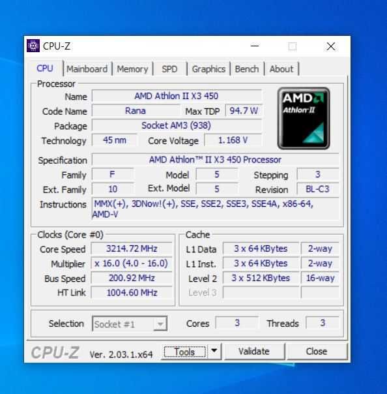Image resolution: width=387 pixels, height=394 pixels.
Task: Click the Level 2 value 3 x 512 KBytes
Action: 261,278
